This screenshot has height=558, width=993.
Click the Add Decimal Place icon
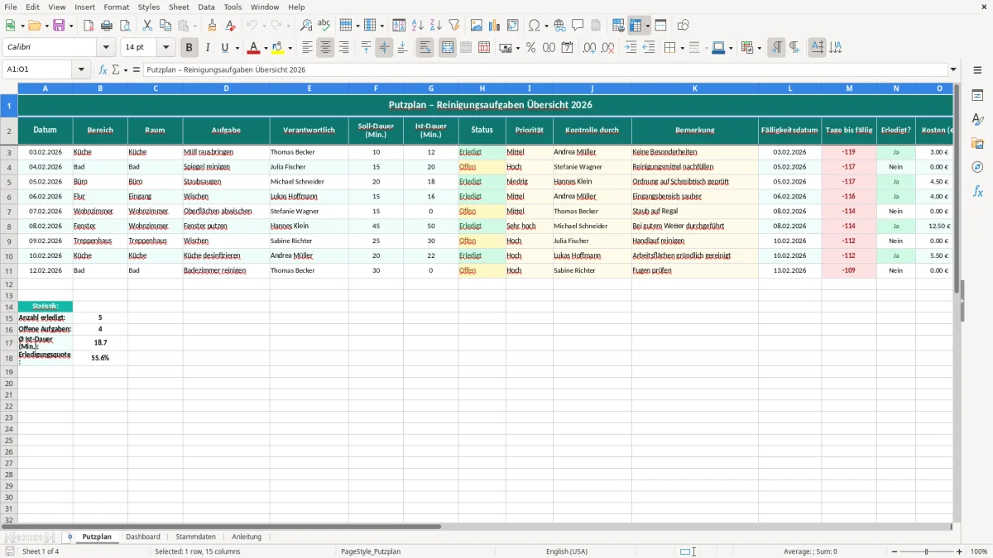tap(589, 48)
